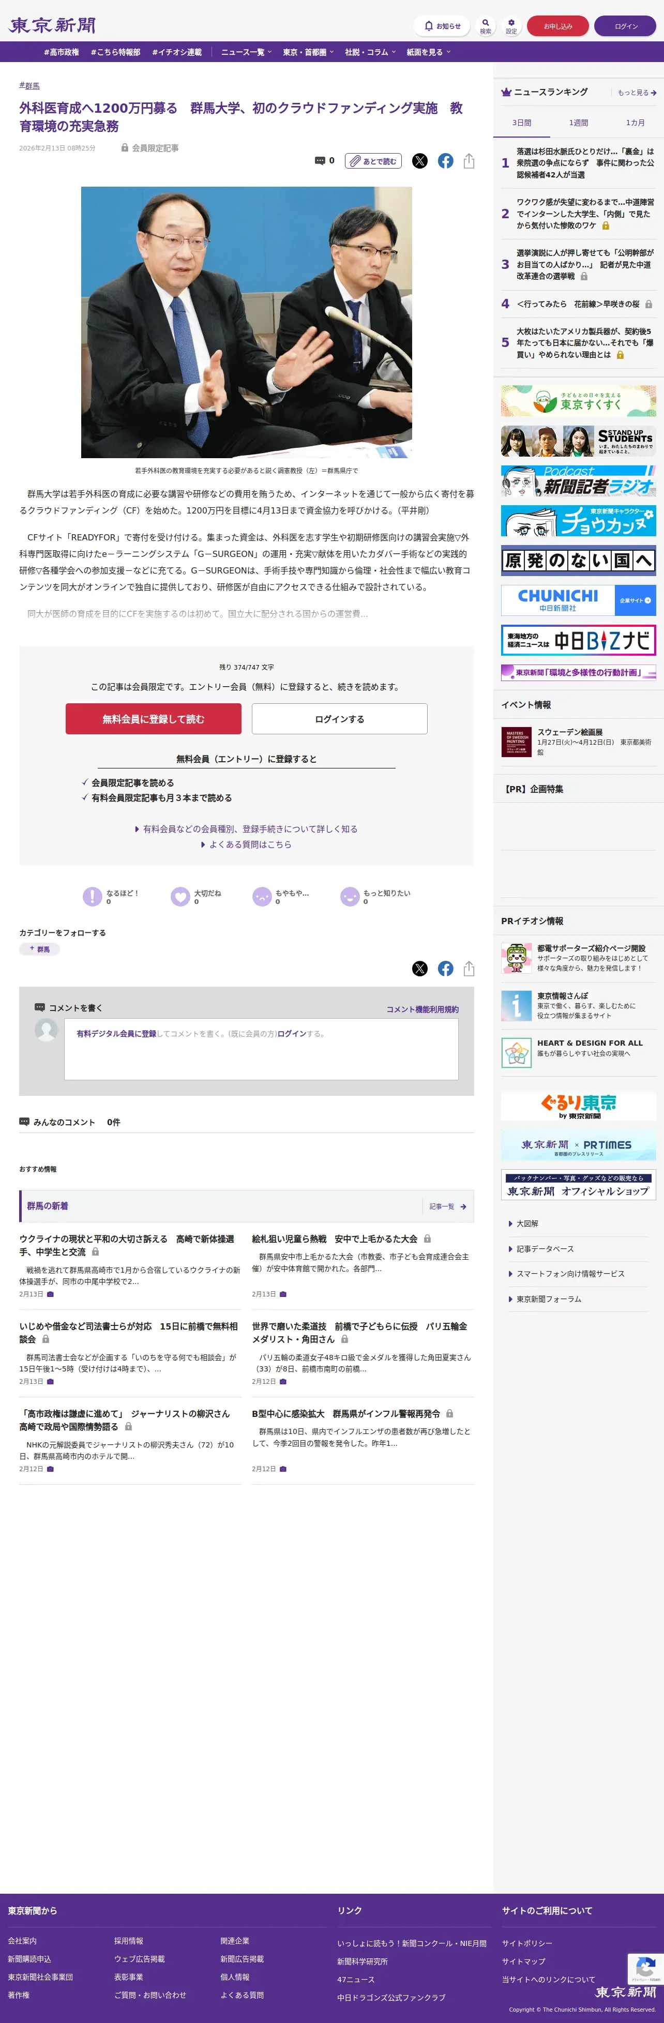React with もやもや… face icon
The image size is (664, 2023).
(262, 896)
